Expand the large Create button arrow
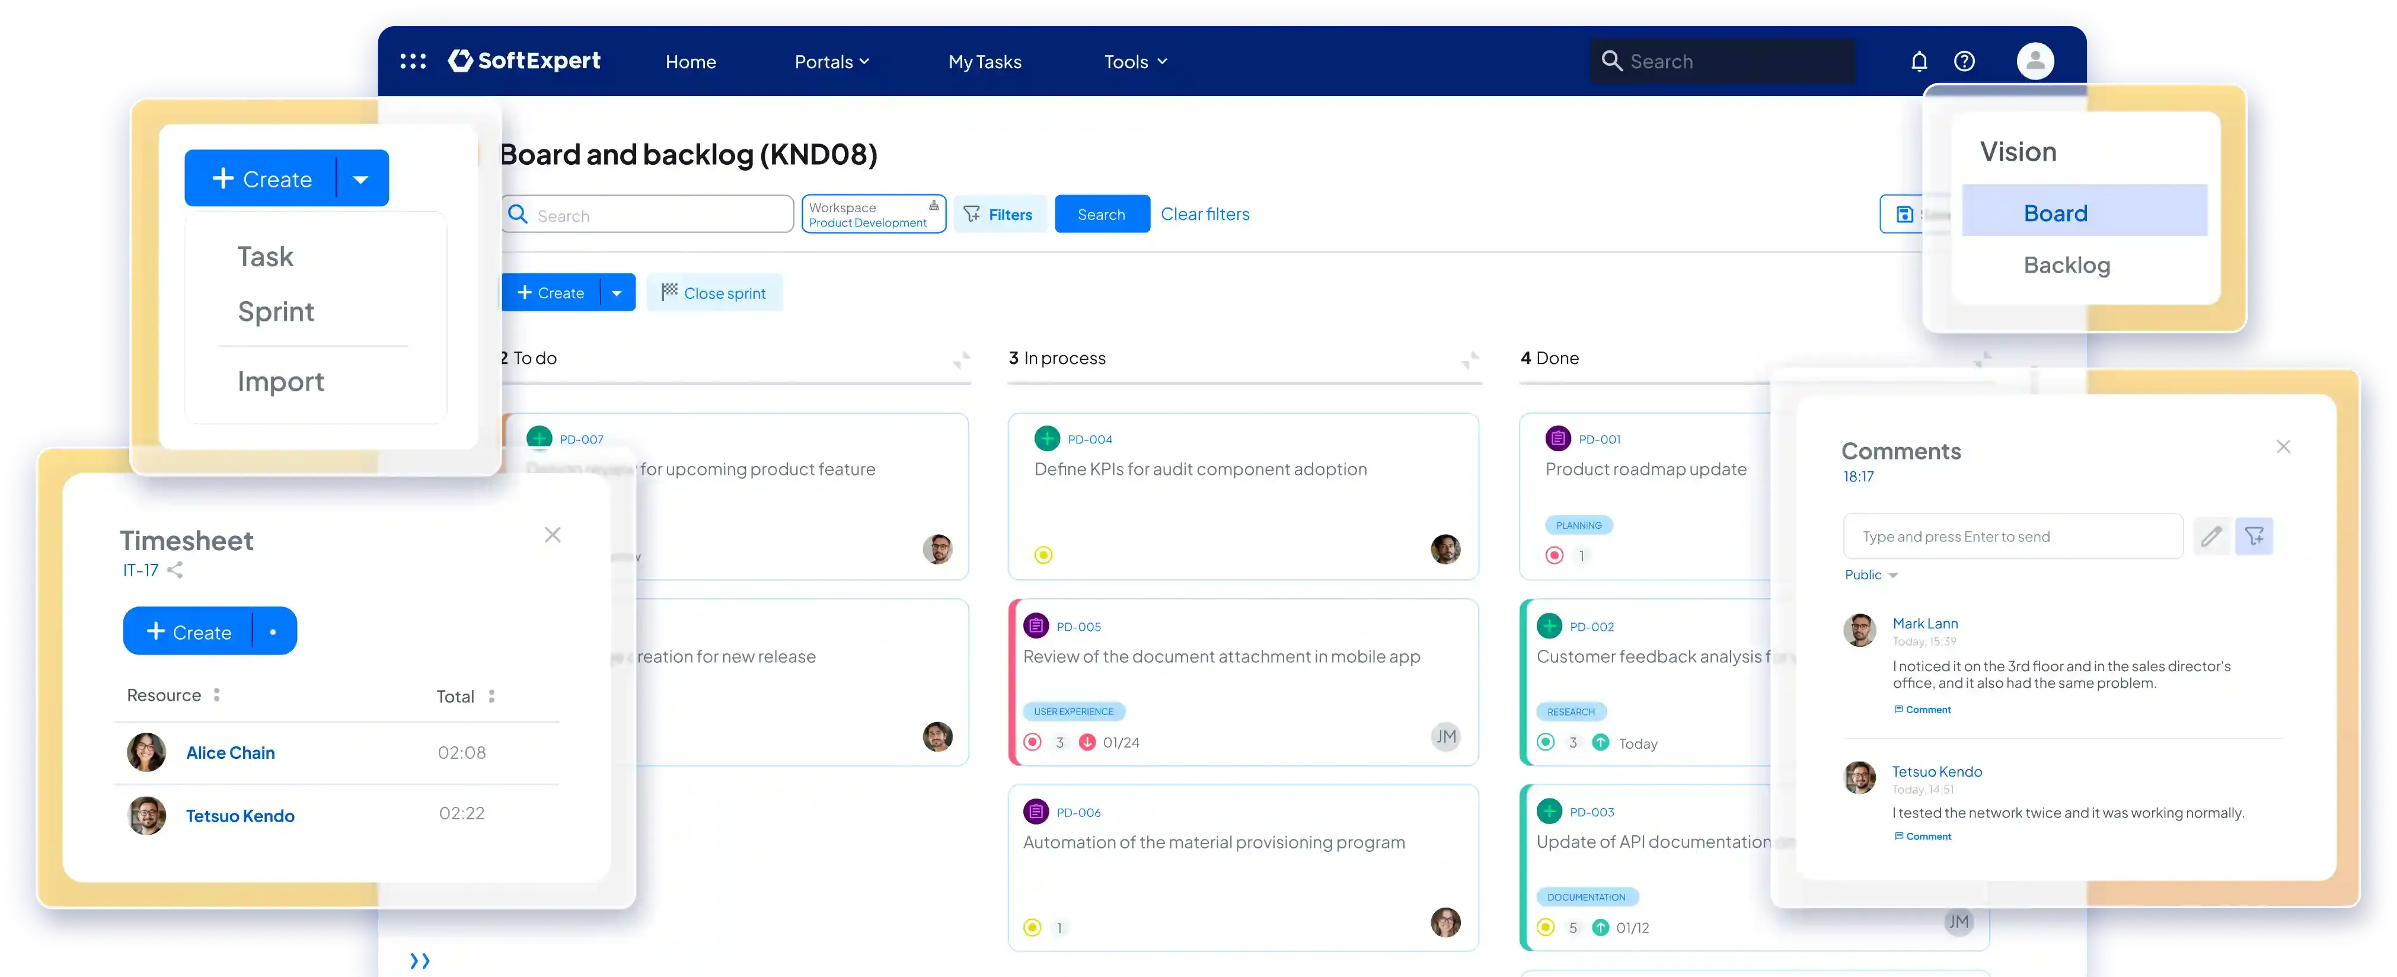Screen dimensions: 2397x977 point(361,180)
